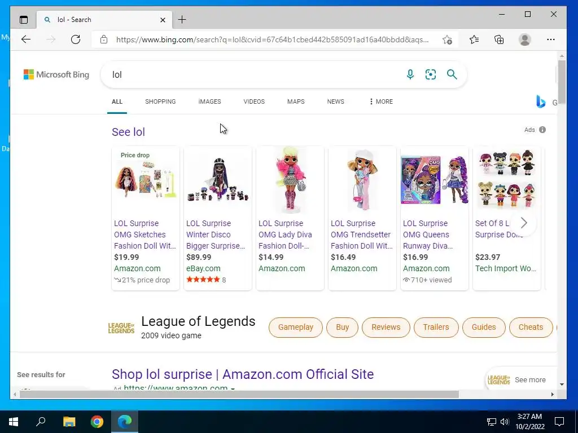Add this page to favorites

pos(447,39)
